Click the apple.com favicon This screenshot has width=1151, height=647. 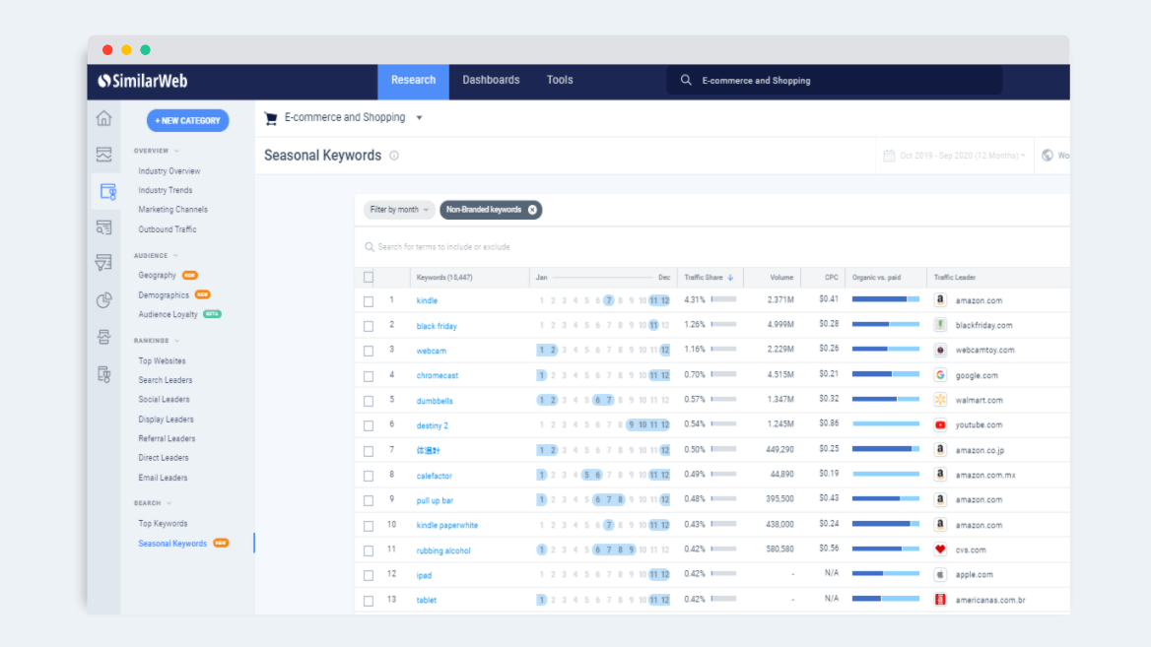[x=940, y=574]
